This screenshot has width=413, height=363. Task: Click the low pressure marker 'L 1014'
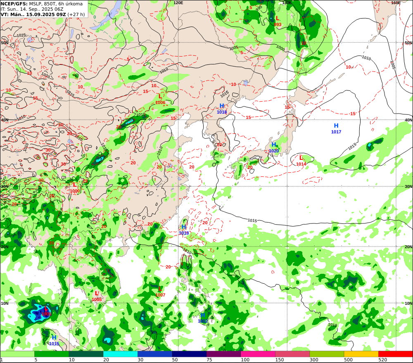pos(301,161)
